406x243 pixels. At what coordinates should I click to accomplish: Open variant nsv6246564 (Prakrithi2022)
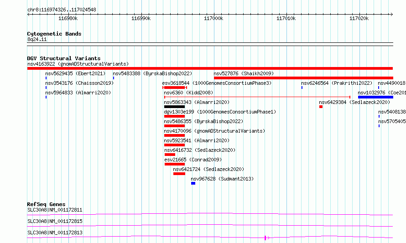click(x=337, y=83)
